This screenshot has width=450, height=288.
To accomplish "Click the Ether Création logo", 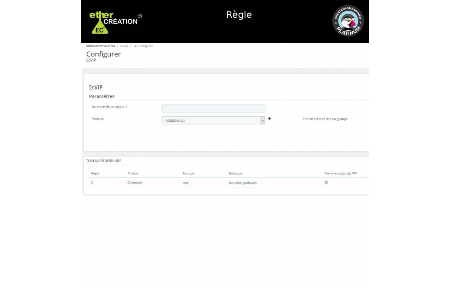I will click(x=114, y=22).
